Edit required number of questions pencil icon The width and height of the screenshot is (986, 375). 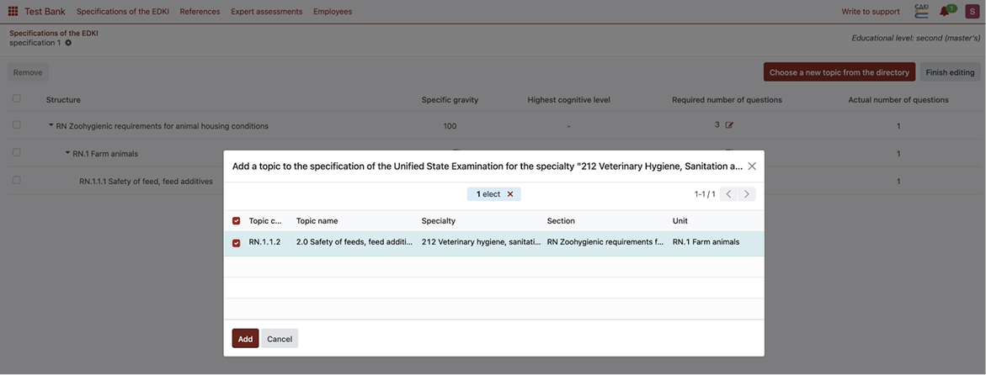tap(729, 125)
